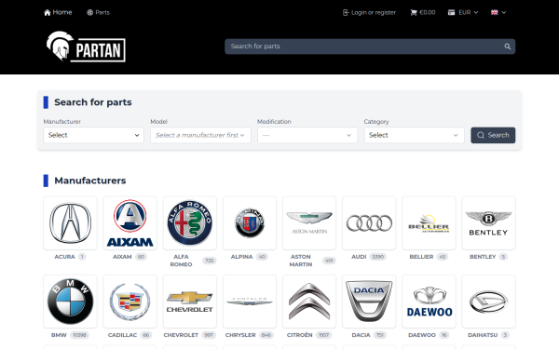Expand the language flag dropdown
559x349 pixels.
498,12
